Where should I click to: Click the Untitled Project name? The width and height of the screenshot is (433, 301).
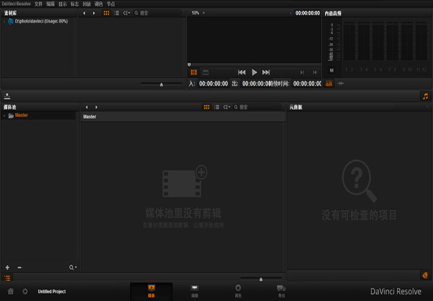click(x=52, y=291)
